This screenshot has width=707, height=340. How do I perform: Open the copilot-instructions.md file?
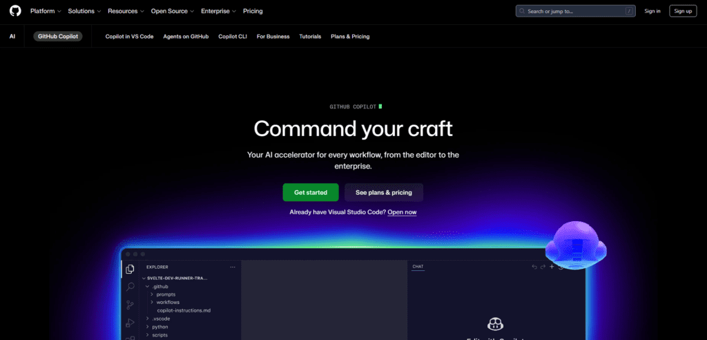(184, 311)
